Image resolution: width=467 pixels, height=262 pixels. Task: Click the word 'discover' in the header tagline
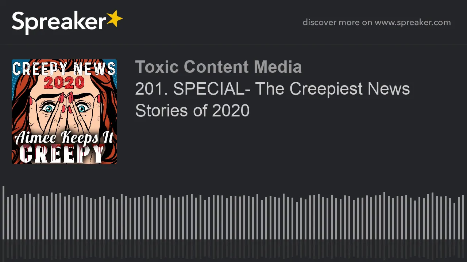tap(319, 23)
